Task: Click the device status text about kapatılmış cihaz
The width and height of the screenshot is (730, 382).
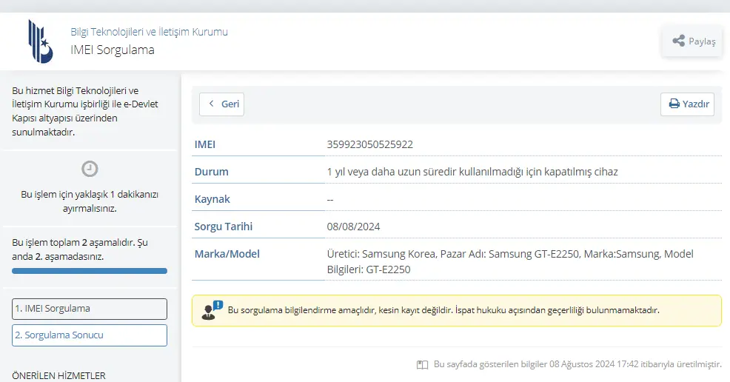Action: tap(472, 172)
